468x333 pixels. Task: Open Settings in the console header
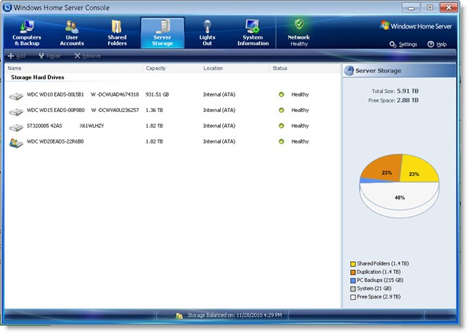pyautogui.click(x=403, y=45)
